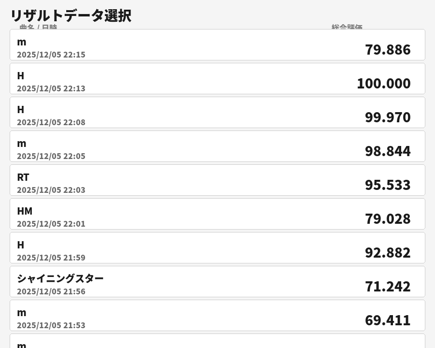Click the 92.882 score value
The image size is (435, 348).
(x=388, y=253)
